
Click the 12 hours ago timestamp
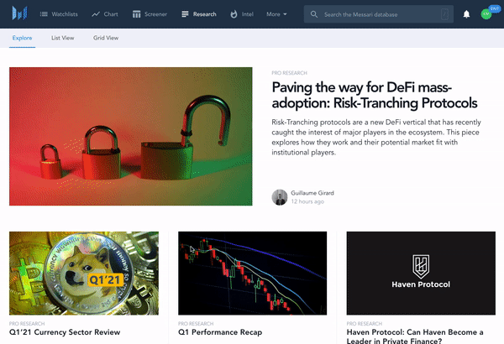[x=307, y=201]
